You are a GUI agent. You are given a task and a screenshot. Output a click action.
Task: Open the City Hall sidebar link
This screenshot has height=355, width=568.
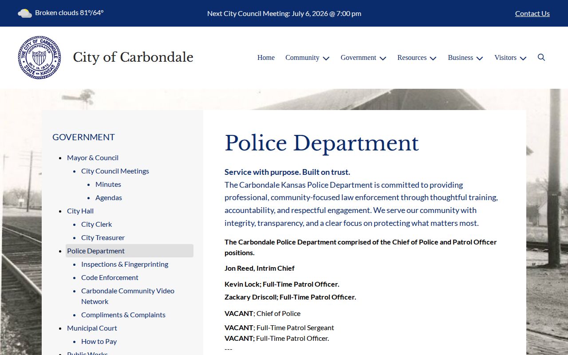[80, 211]
